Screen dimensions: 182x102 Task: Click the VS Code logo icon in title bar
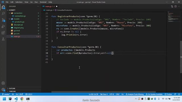point(3,2)
